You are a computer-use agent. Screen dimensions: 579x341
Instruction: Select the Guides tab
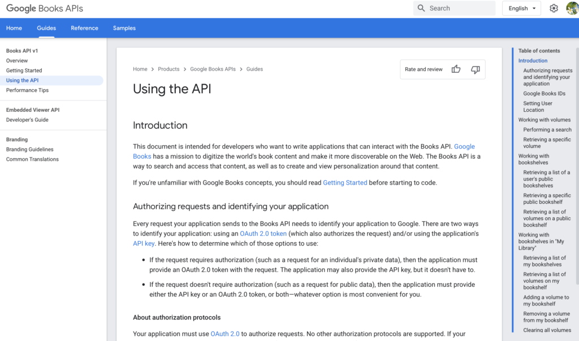46,28
